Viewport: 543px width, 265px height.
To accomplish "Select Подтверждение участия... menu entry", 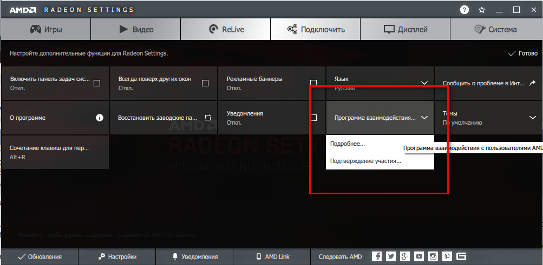I will pyautogui.click(x=380, y=161).
